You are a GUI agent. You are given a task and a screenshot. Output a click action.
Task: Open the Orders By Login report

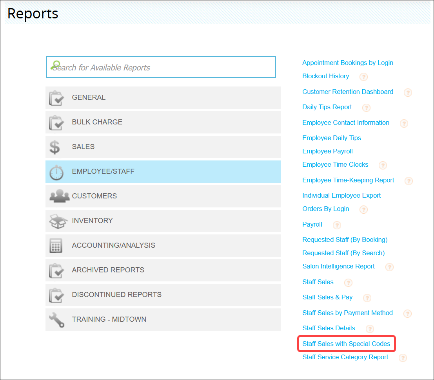(326, 209)
